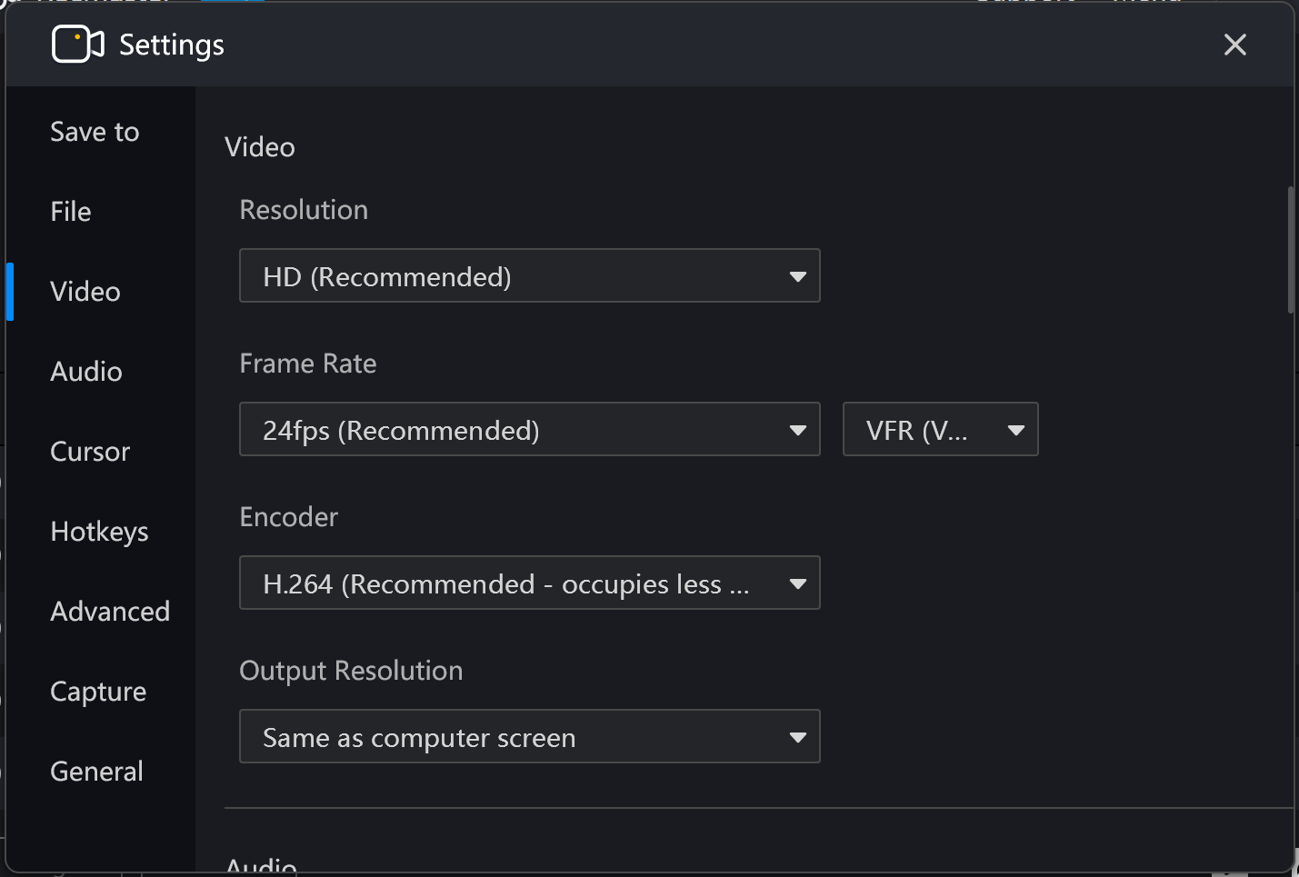Close the Settings dialog

point(1234,45)
